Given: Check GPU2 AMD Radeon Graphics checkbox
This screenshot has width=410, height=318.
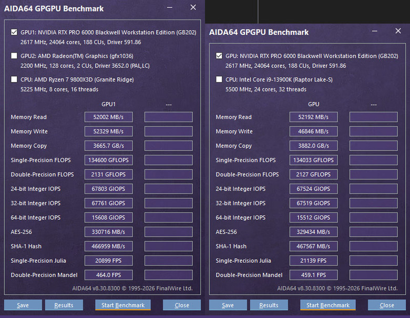Looking at the screenshot, I should [x=14, y=56].
